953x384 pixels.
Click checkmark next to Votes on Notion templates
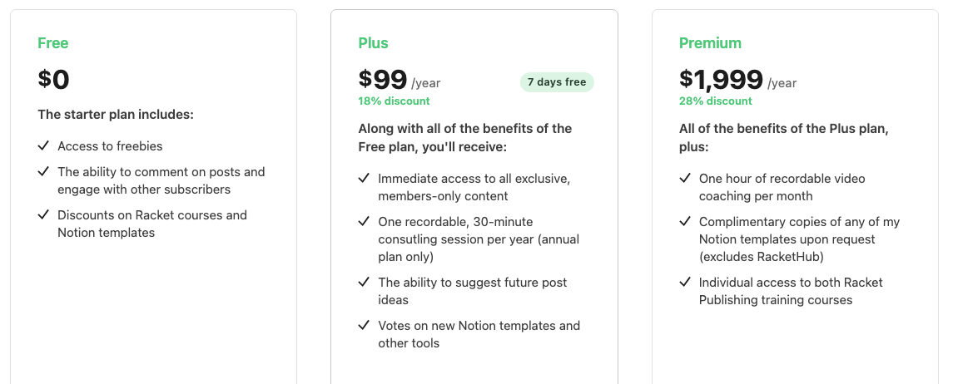pos(364,325)
